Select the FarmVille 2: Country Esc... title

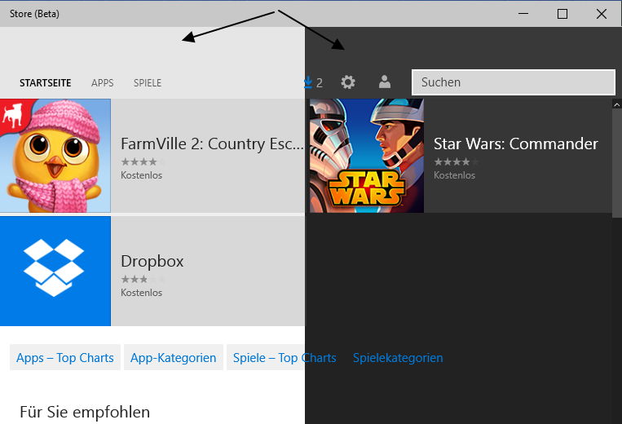[x=212, y=144]
